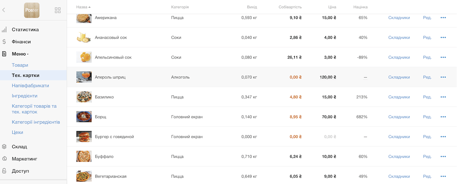Click the Бургер с говядиной thumbnail

[x=84, y=136]
